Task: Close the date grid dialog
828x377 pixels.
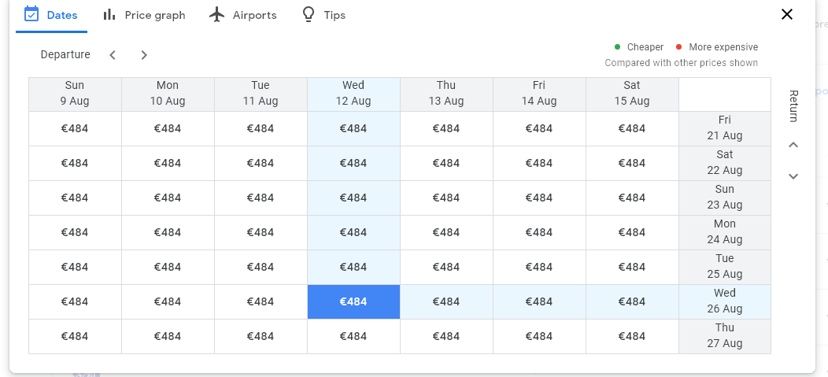Action: (x=786, y=14)
